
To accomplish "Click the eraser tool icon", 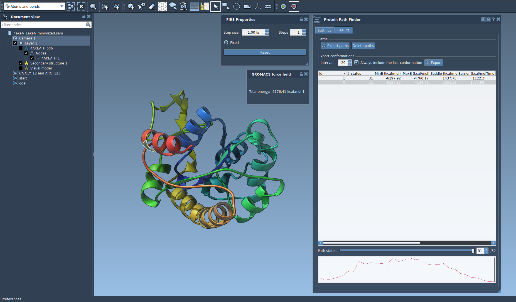I will click(x=152, y=6).
